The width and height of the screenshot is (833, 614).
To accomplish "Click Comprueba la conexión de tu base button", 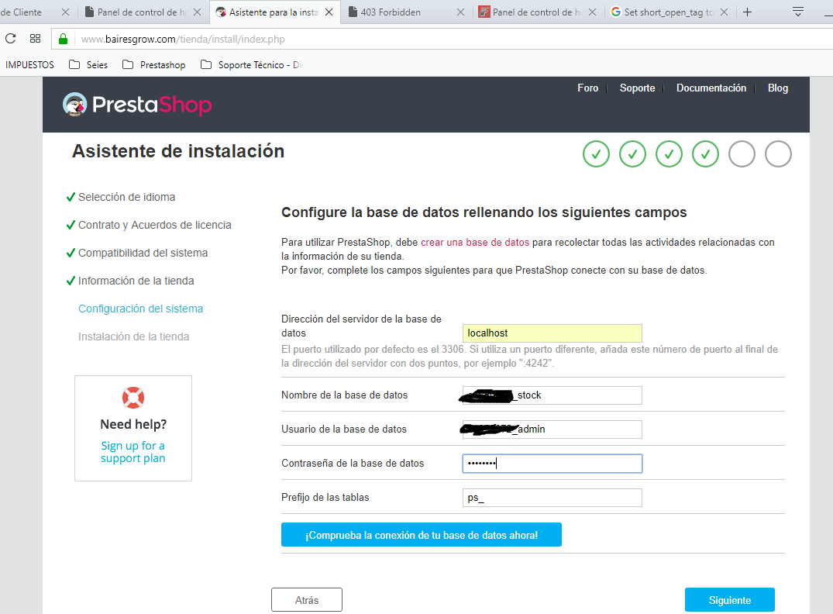I will [x=422, y=535].
